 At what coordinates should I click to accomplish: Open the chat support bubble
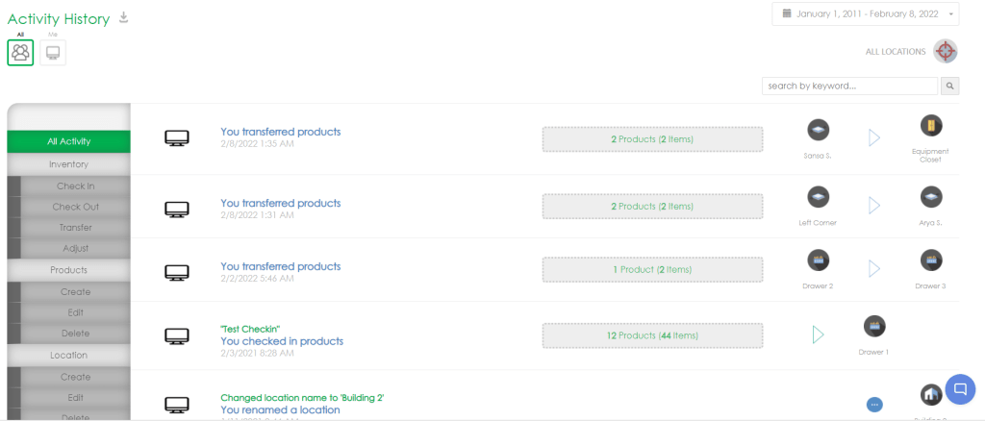[960, 389]
